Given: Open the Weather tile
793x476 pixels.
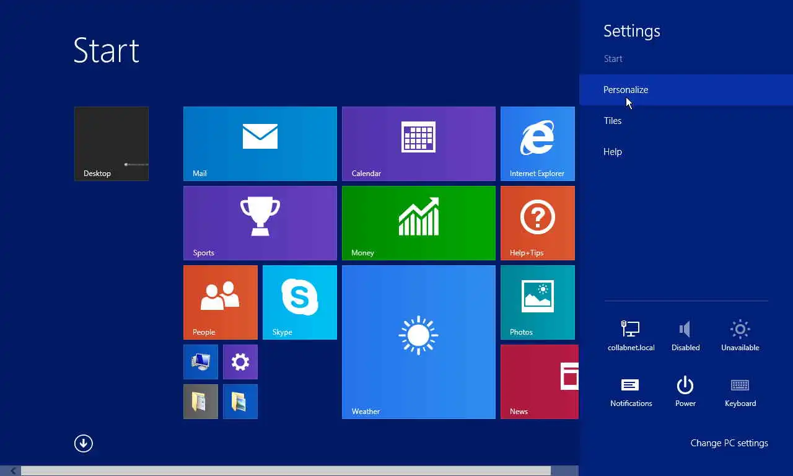Looking at the screenshot, I should 419,342.
